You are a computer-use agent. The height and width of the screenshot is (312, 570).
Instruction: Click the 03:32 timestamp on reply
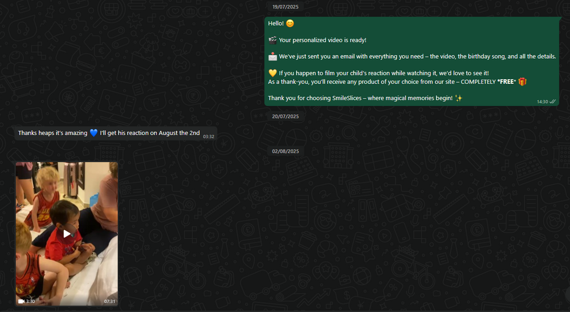[209, 136]
